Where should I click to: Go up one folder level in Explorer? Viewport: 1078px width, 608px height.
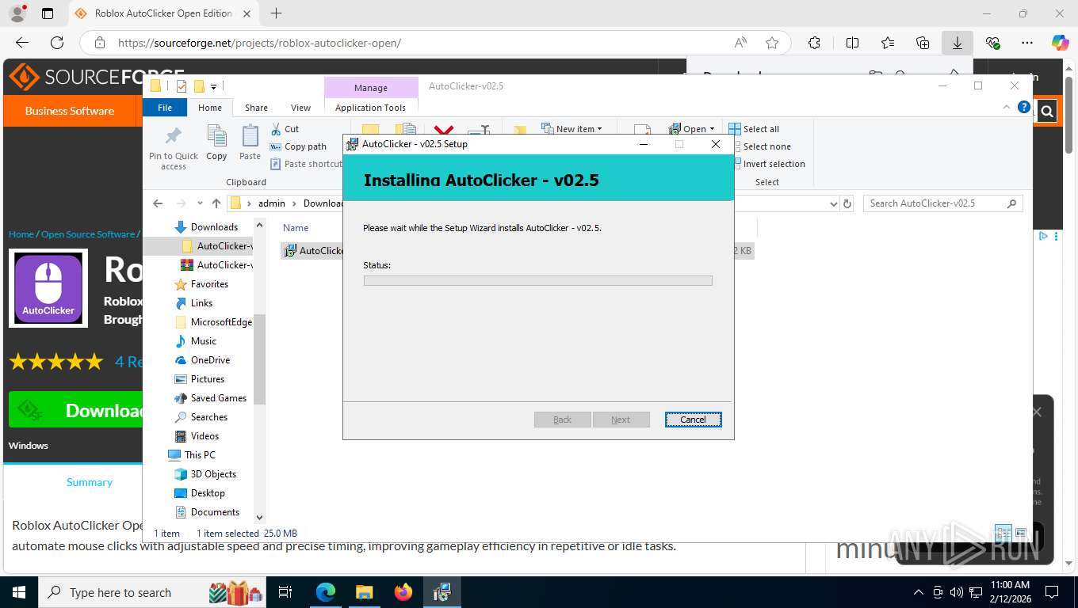[x=216, y=203]
